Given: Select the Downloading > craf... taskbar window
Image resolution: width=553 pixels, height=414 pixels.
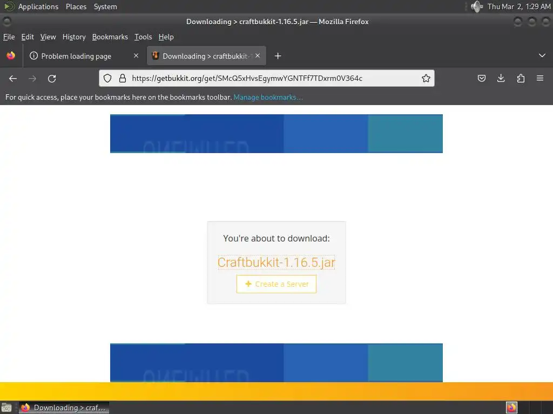Looking at the screenshot, I should click(64, 408).
